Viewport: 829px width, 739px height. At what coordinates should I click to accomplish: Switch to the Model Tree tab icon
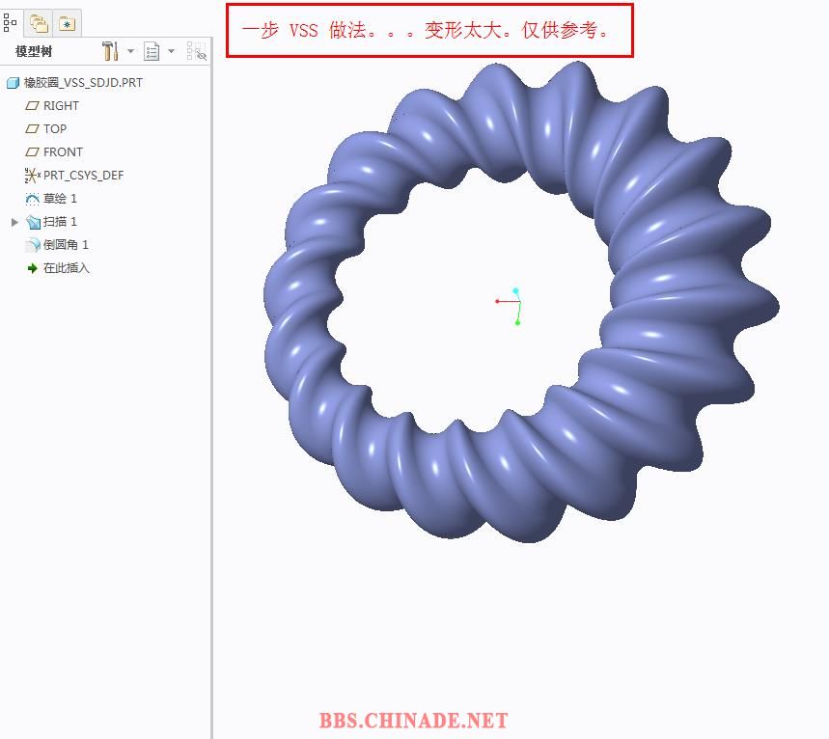[x=10, y=23]
